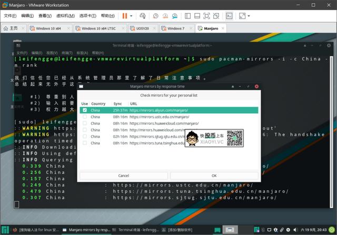The height and width of the screenshot is (235, 337).
Task: Uncheck the mirrors.aliyun.com mirror checkbox
Action: (84, 110)
